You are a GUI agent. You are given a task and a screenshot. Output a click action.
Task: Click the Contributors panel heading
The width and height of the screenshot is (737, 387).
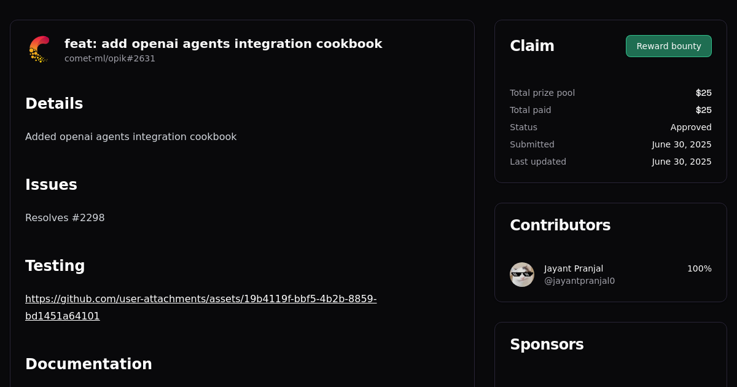[x=560, y=225]
